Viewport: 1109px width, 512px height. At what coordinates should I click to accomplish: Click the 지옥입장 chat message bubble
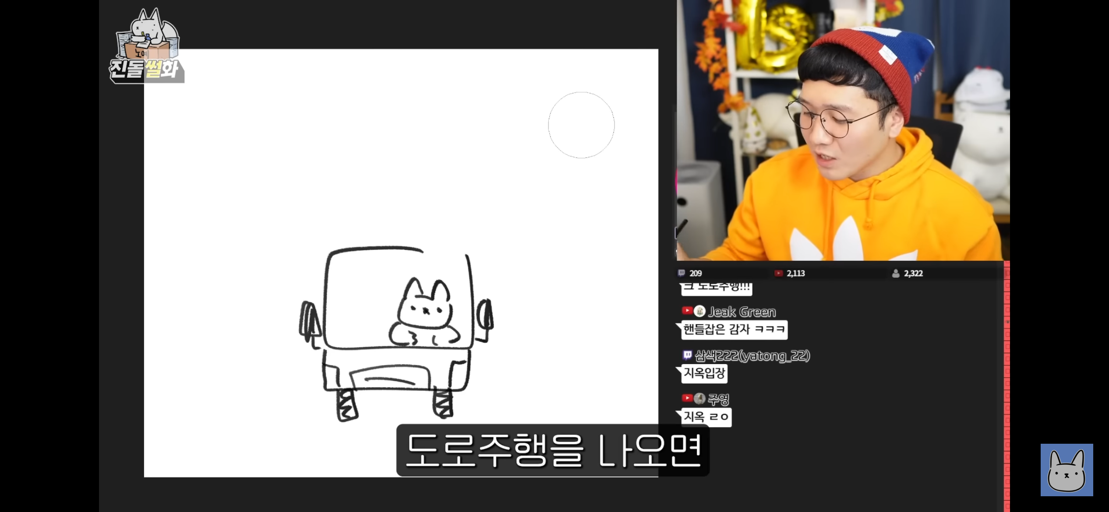coord(704,373)
